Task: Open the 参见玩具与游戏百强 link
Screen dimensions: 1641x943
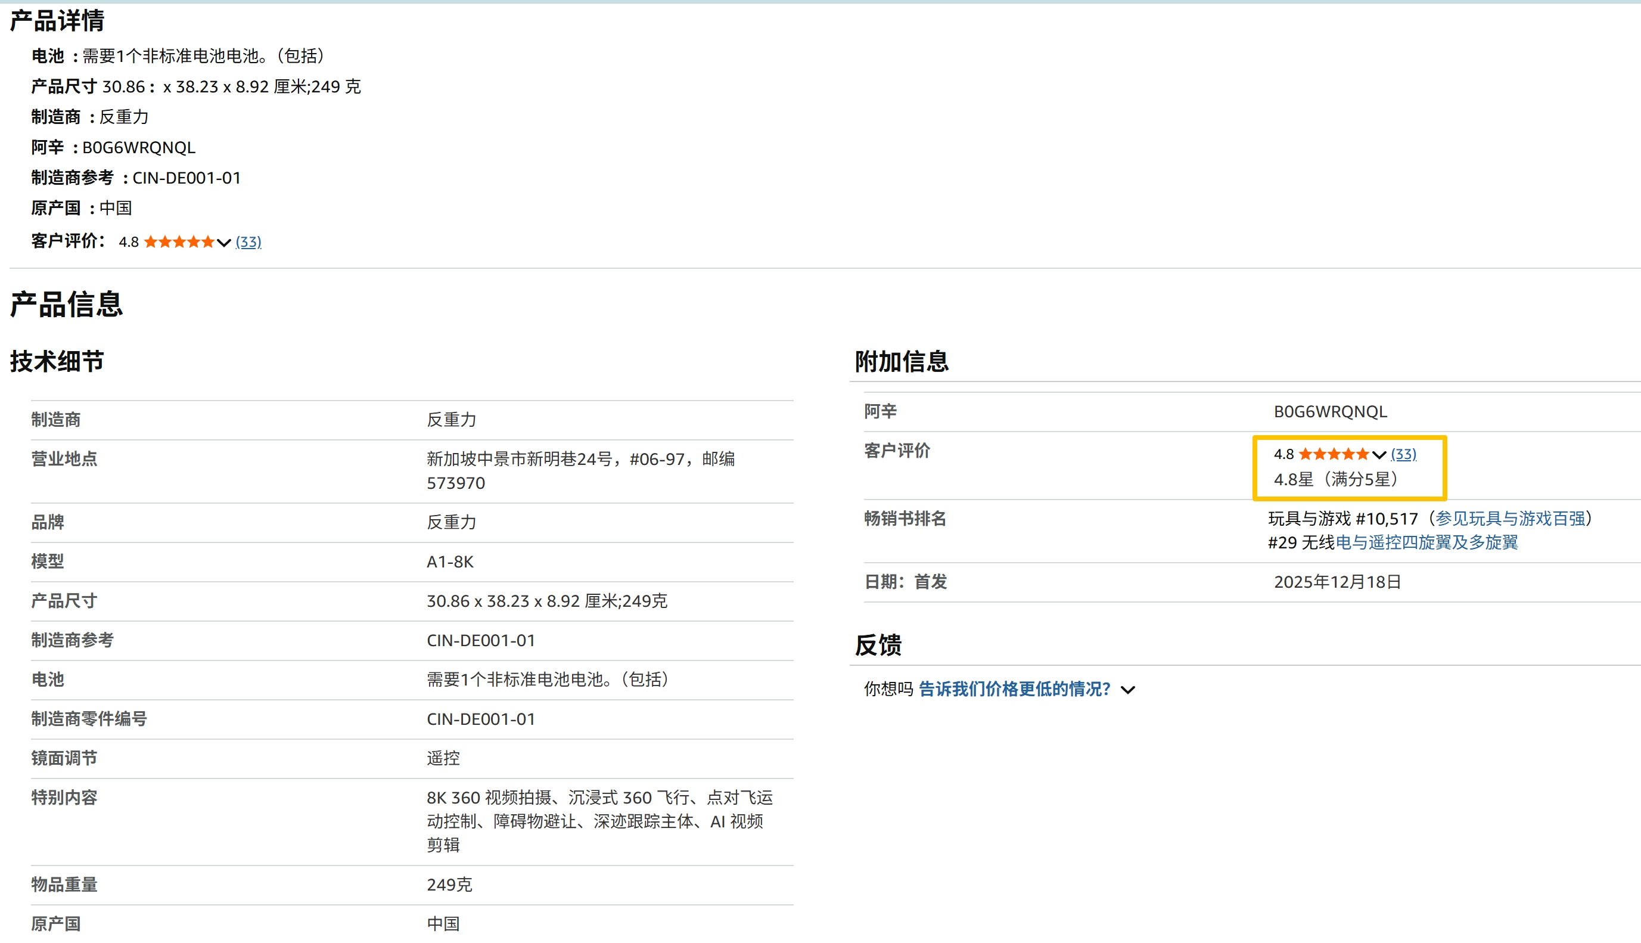Action: tap(1511, 518)
